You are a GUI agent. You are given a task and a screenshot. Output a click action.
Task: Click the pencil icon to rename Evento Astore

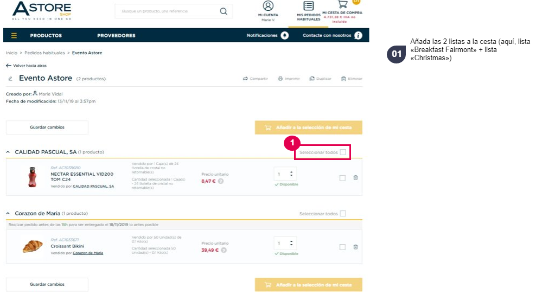coord(10,79)
